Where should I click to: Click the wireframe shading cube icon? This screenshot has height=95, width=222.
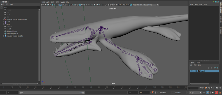(78, 5)
